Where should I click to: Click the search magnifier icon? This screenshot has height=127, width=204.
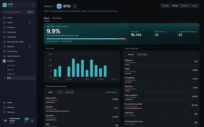(4, 12)
